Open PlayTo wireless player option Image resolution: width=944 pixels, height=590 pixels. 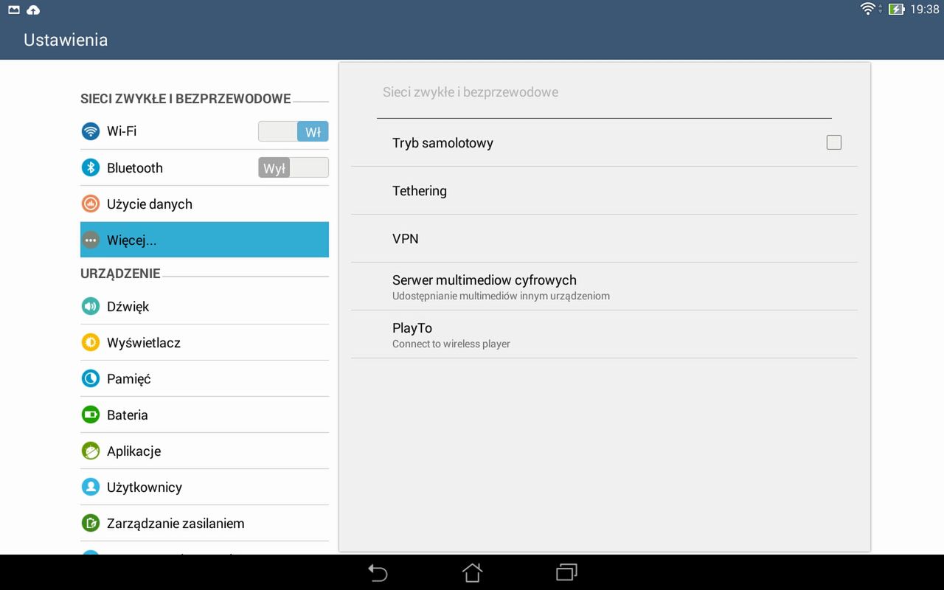pyautogui.click(x=604, y=334)
